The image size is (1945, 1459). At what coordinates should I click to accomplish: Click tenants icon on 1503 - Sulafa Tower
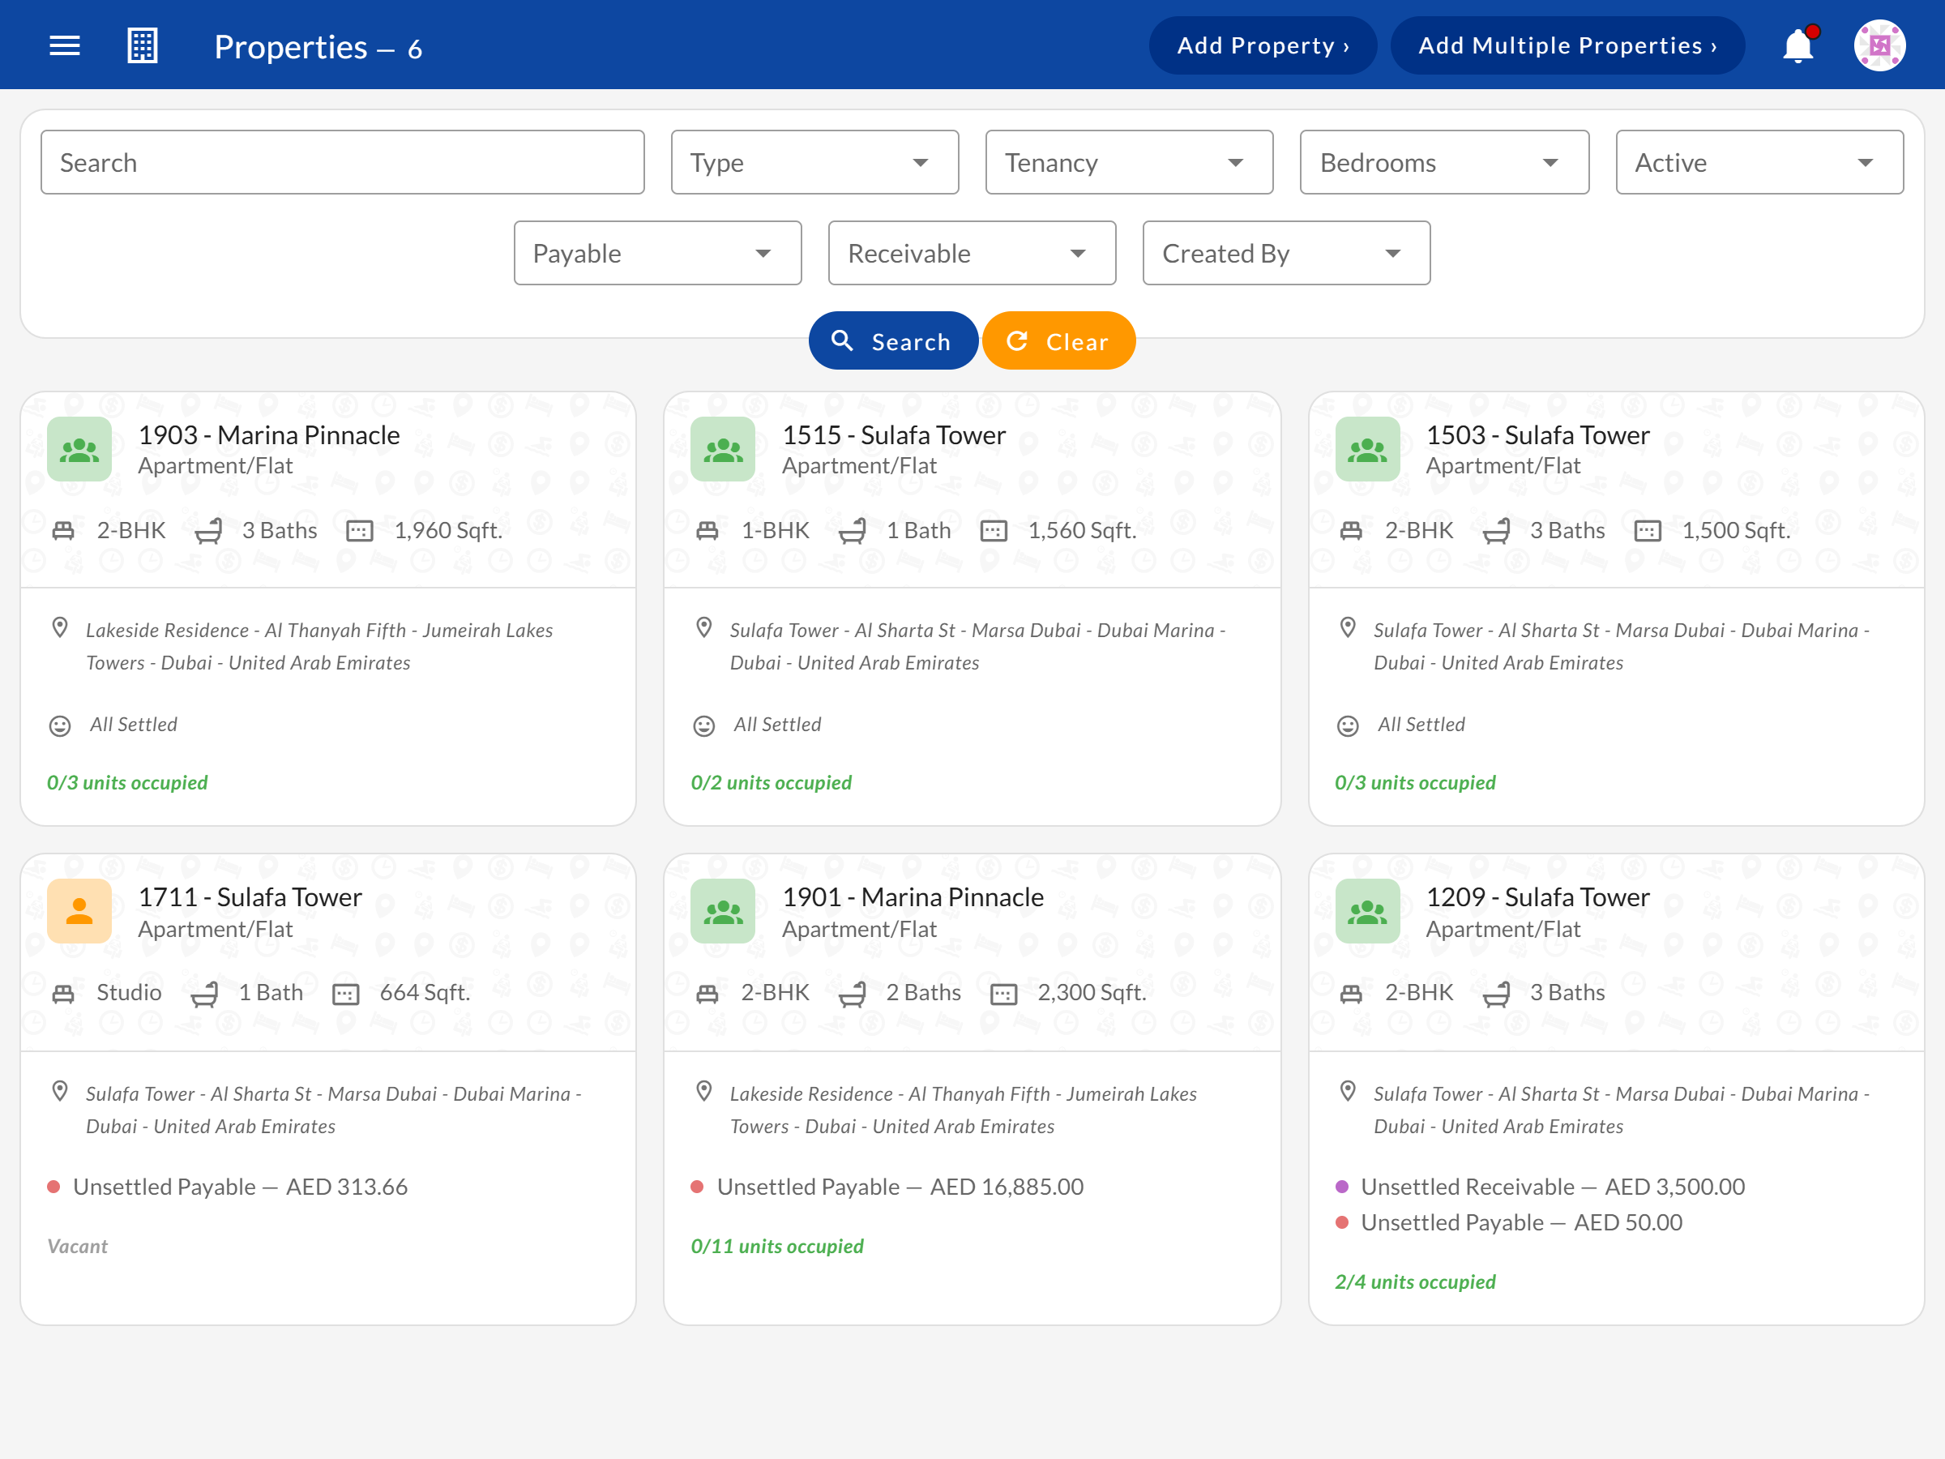click(1367, 448)
